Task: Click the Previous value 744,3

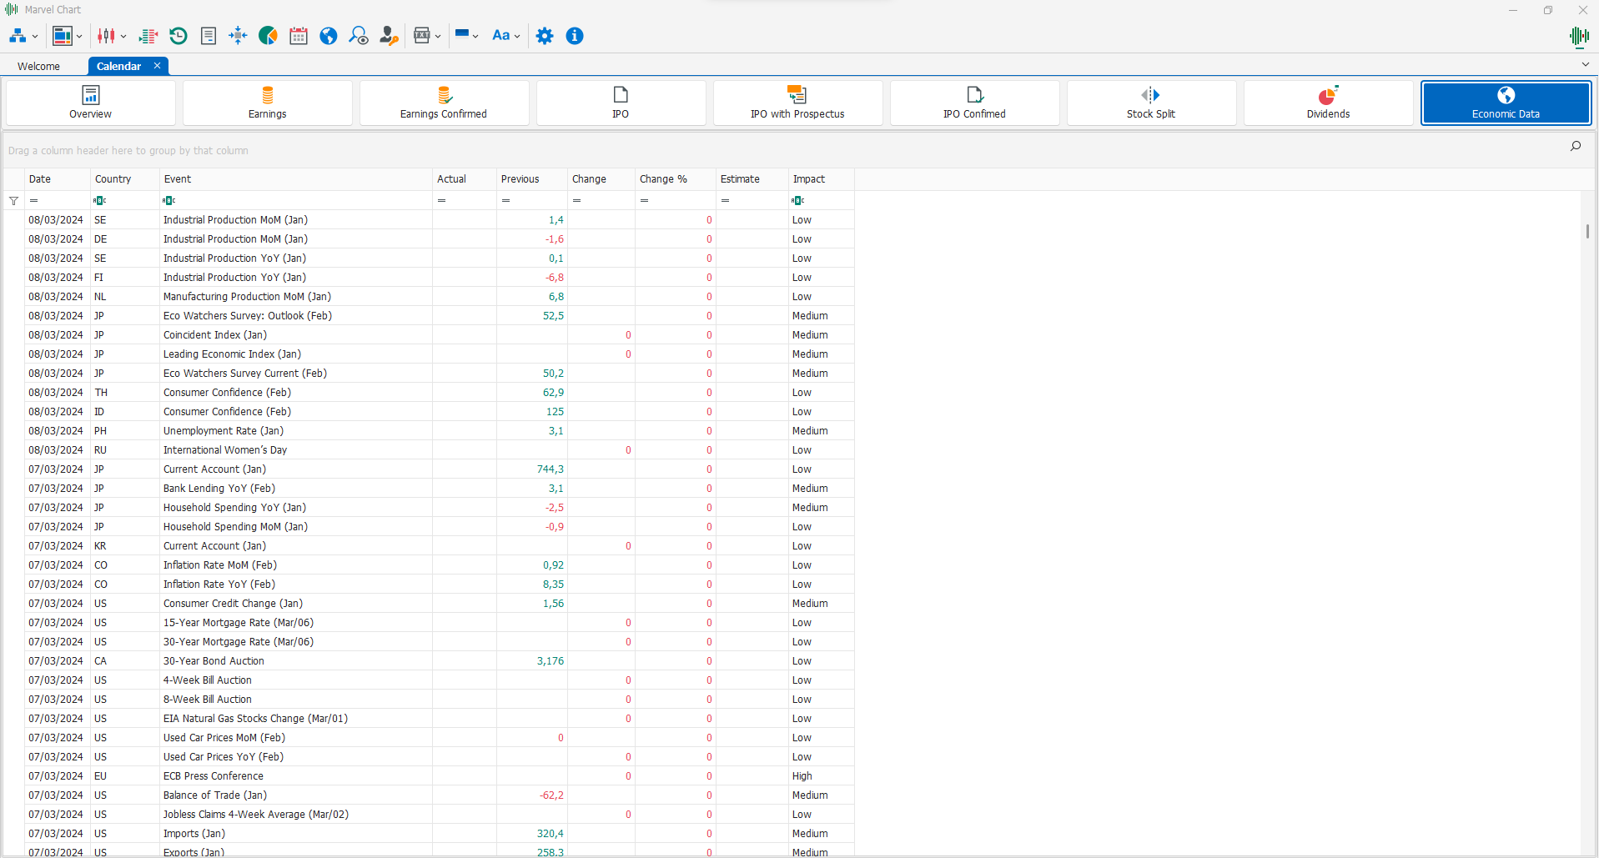Action: click(551, 469)
